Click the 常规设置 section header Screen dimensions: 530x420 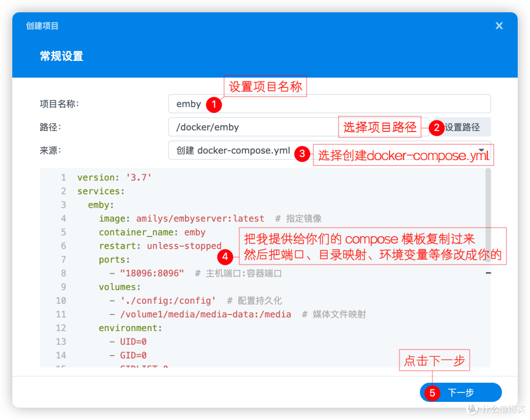click(x=61, y=56)
